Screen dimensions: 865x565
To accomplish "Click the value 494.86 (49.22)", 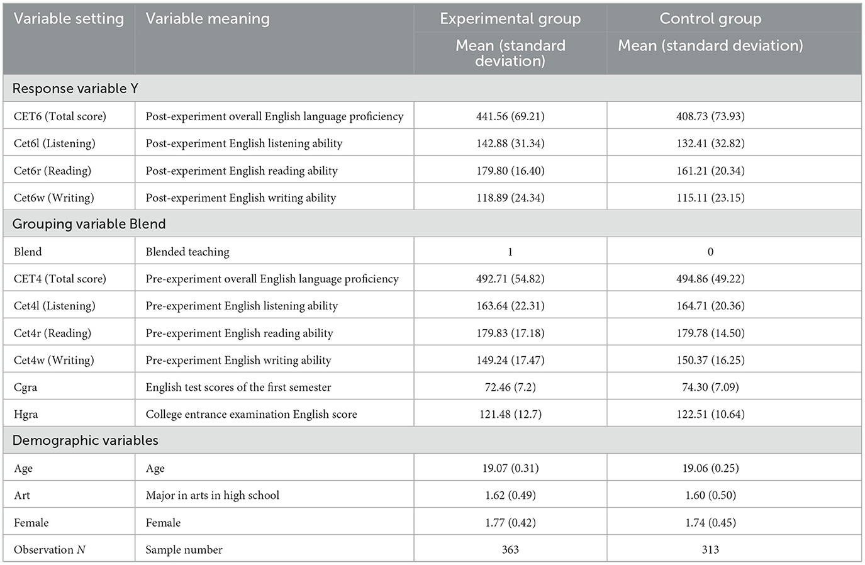I will [710, 279].
